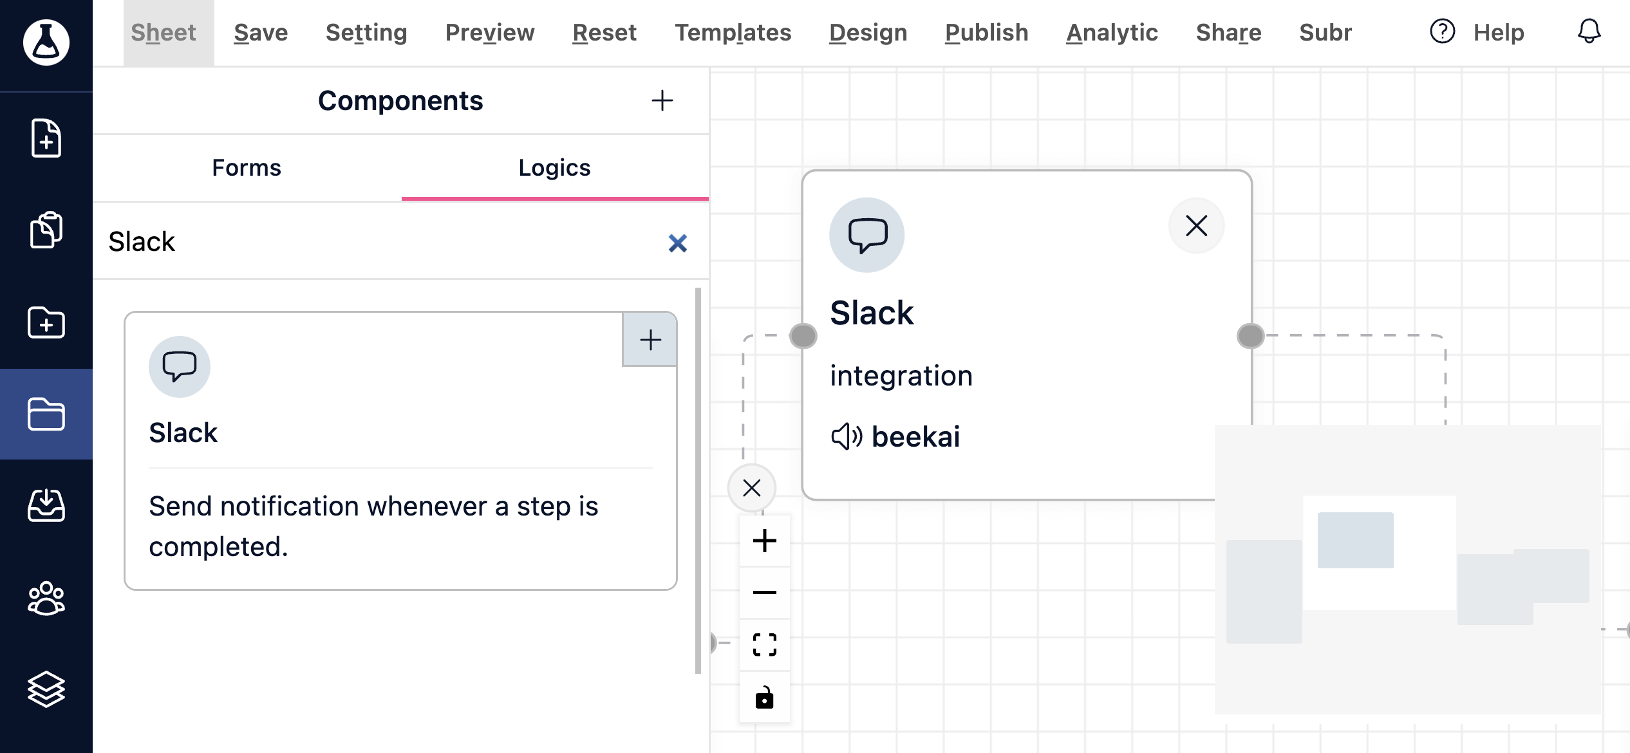The width and height of the screenshot is (1630, 753).
Task: Click the Slack title on canvas node
Action: tap(872, 313)
